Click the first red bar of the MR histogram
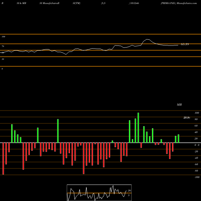Viewport: 201px width, 201px height. pyautogui.click(x=3, y=158)
